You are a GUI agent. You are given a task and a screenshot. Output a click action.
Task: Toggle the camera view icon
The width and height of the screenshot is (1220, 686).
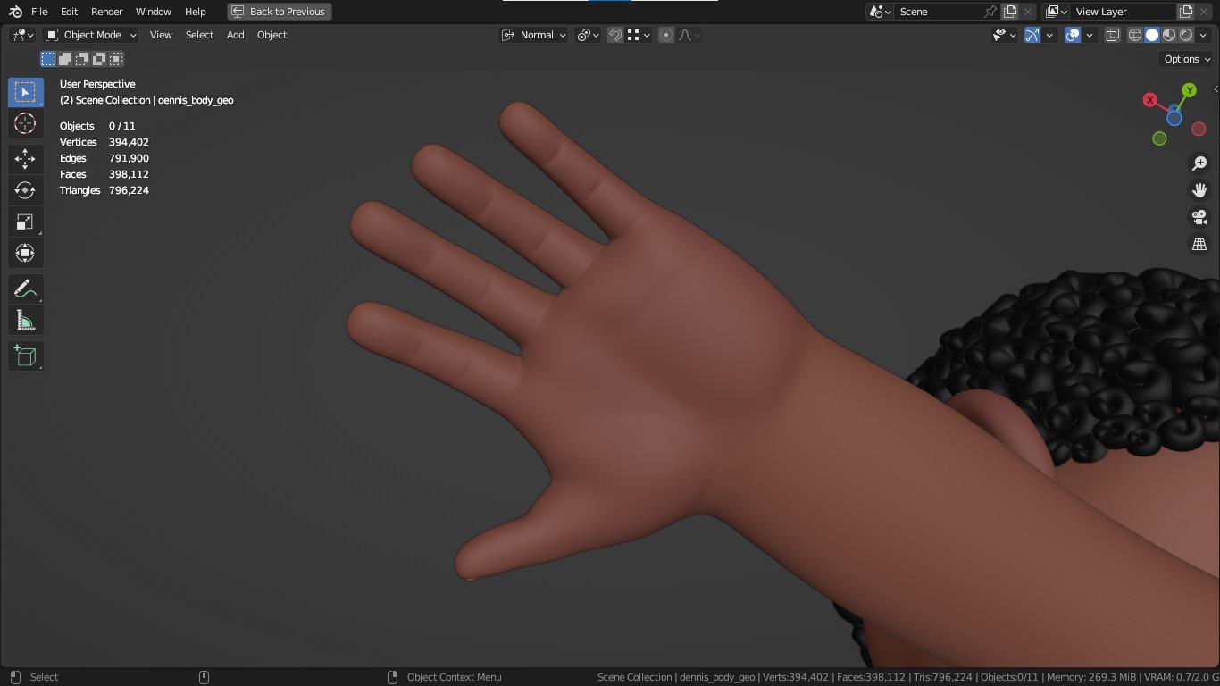click(1199, 217)
